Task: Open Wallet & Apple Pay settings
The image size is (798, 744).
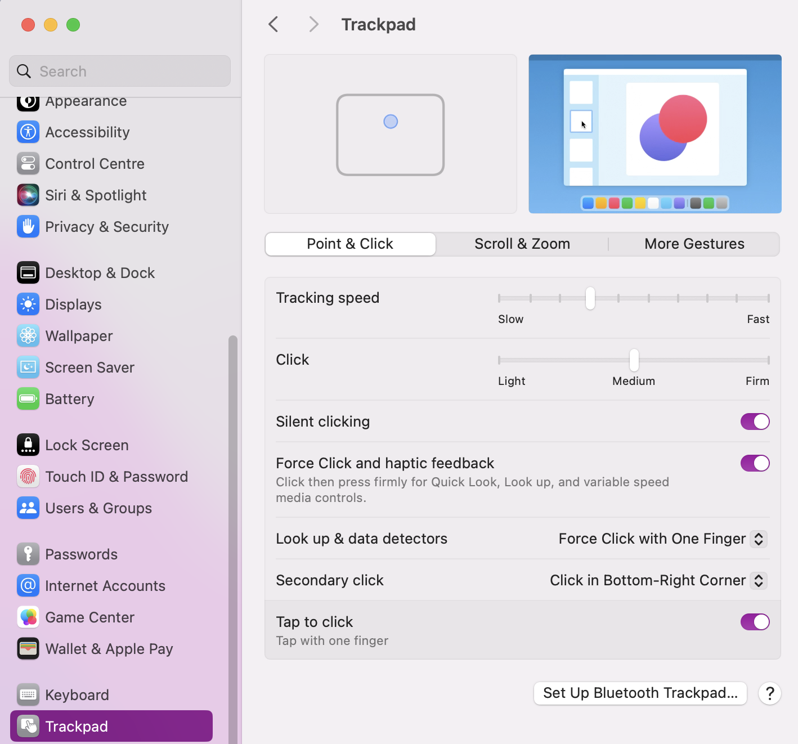Action: (28, 648)
